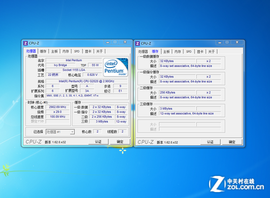Open the 关于 tab in left window
Viewport: 270px width, 198px height.
(99, 51)
